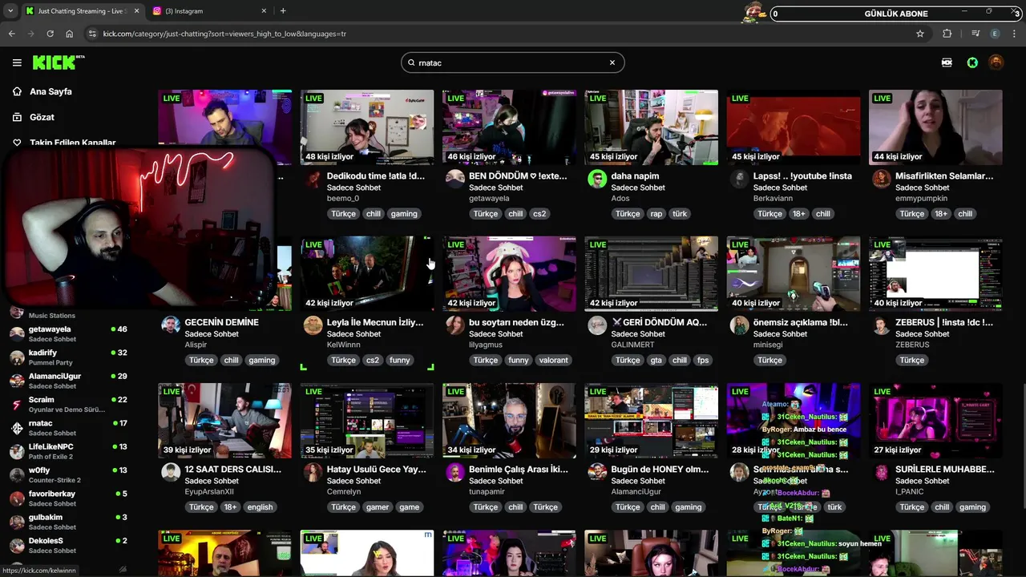Open the media control icon in browser toolbar
Image resolution: width=1026 pixels, height=577 pixels.
coord(976,34)
